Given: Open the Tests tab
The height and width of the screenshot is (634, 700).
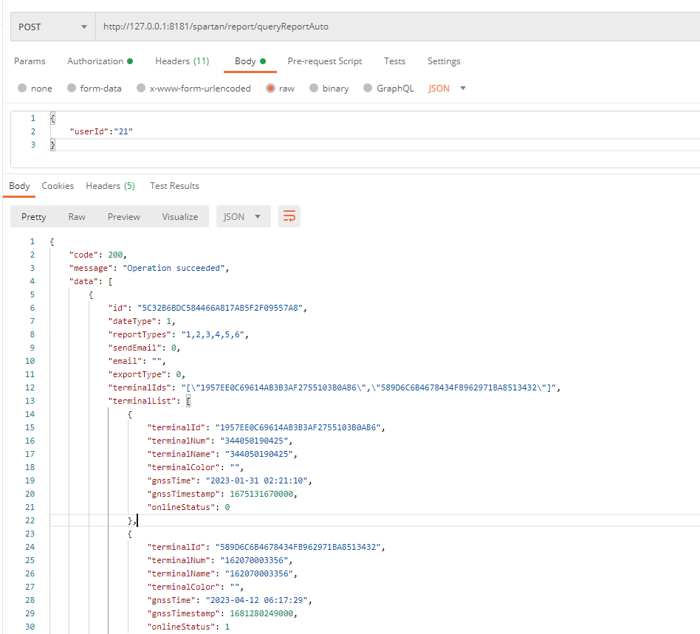Looking at the screenshot, I should point(394,61).
